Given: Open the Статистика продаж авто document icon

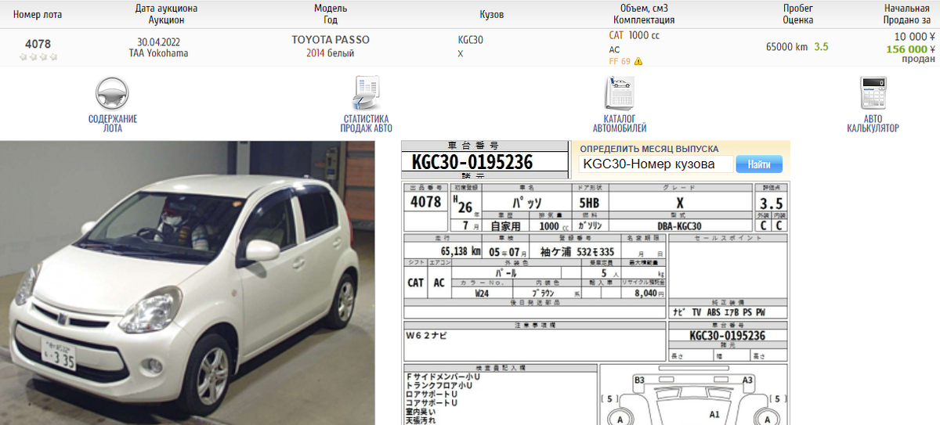Looking at the screenshot, I should point(366,93).
